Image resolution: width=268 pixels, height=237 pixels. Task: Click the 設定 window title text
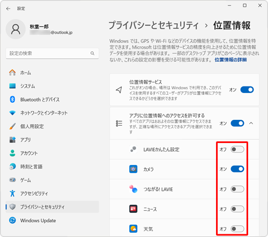coord(21,9)
